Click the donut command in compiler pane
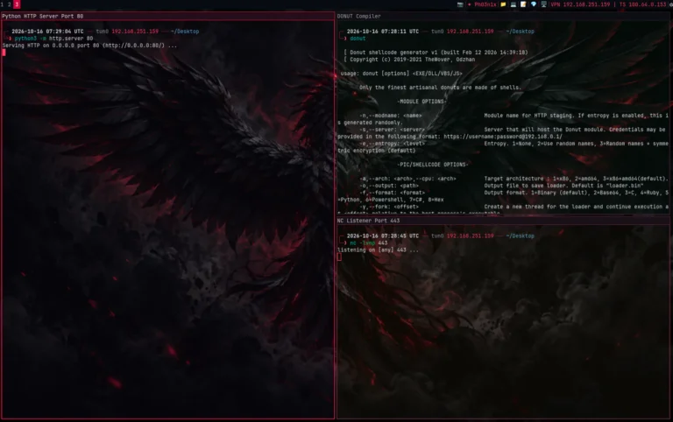Viewport: 673px width, 422px height. coord(358,39)
